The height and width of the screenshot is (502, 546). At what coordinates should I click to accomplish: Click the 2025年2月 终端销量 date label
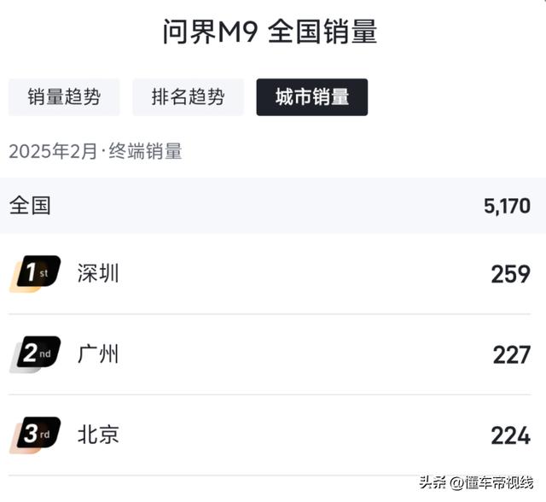click(96, 152)
